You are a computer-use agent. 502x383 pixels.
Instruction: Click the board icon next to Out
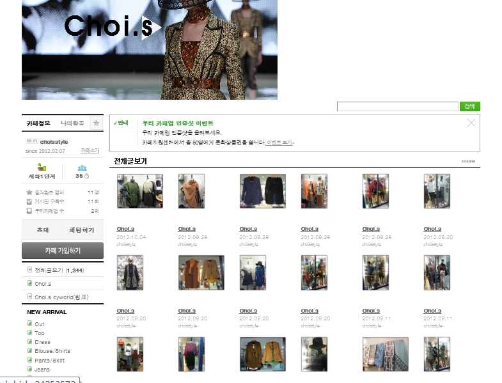pyautogui.click(x=29, y=324)
